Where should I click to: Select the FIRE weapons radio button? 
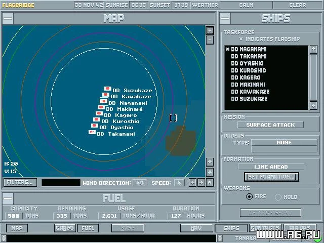(x=249, y=197)
